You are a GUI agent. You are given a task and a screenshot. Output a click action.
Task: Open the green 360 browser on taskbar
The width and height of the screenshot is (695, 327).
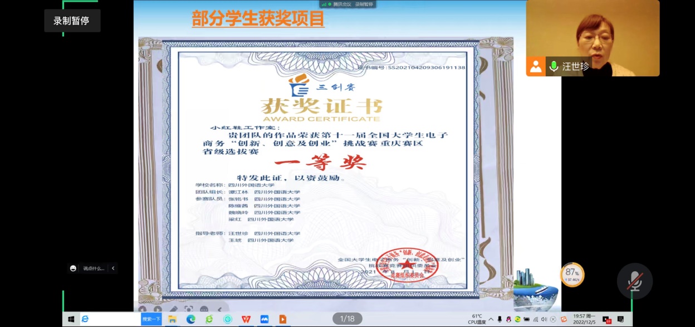(x=209, y=319)
